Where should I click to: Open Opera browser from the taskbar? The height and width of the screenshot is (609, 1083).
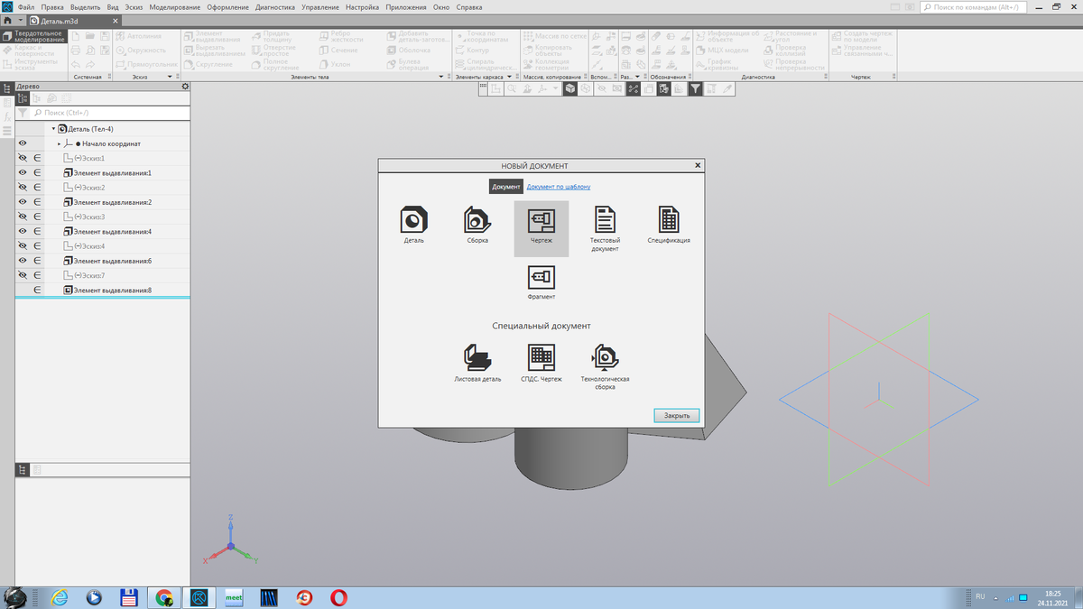(x=339, y=597)
